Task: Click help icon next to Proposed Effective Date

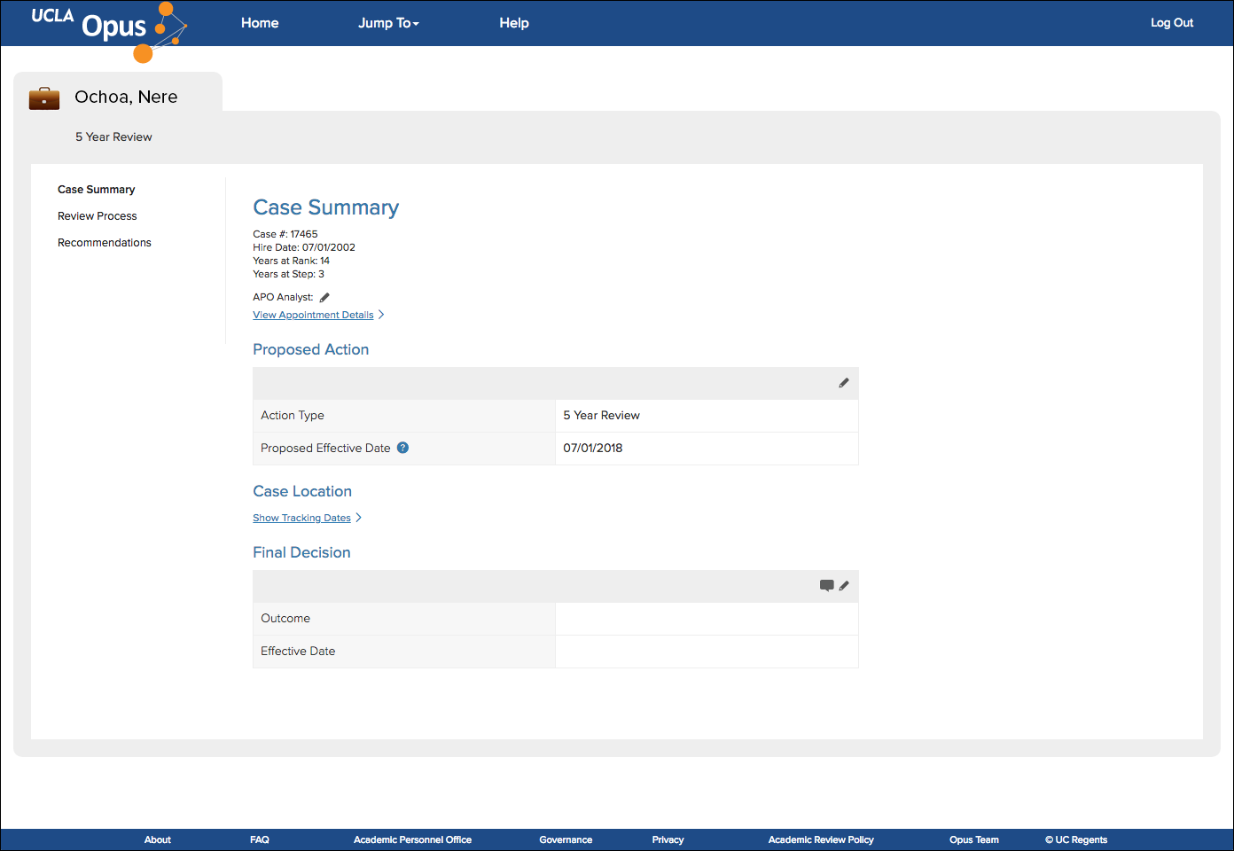Action: click(402, 448)
